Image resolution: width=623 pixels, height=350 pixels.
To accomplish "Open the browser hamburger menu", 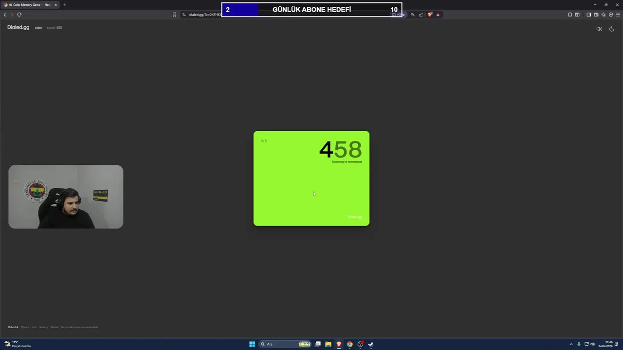I will (x=618, y=15).
